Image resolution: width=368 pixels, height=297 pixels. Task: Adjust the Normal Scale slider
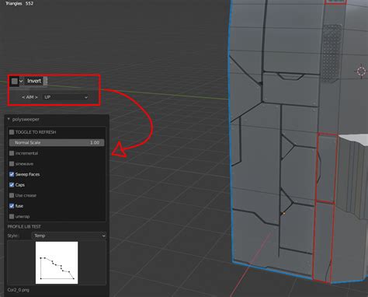[57, 142]
